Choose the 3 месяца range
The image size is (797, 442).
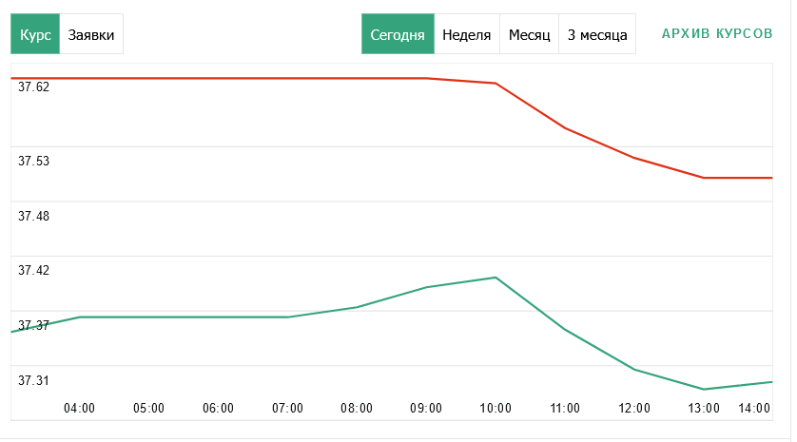[597, 35]
